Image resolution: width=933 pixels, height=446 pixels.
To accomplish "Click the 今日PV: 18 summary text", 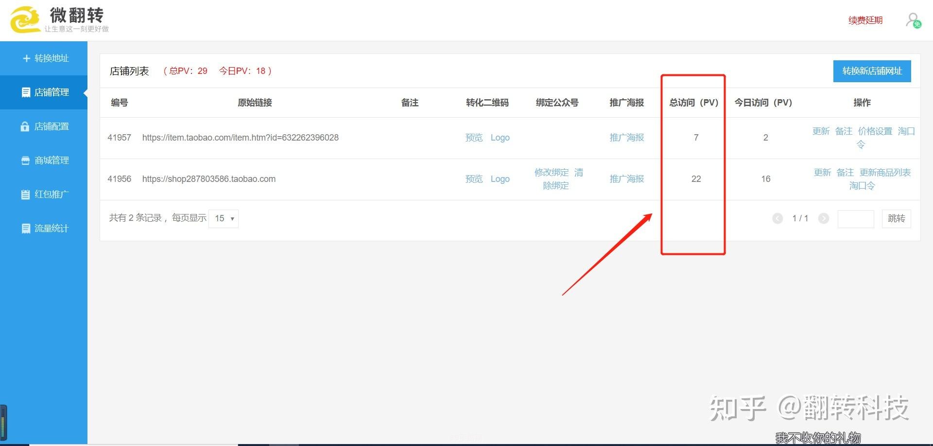I will [x=242, y=71].
